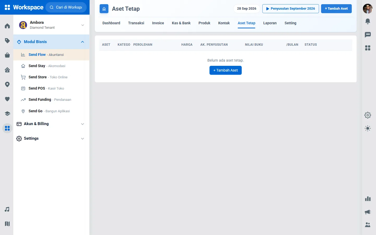
Task: Switch to the Laporan tab
Action: click(x=270, y=23)
